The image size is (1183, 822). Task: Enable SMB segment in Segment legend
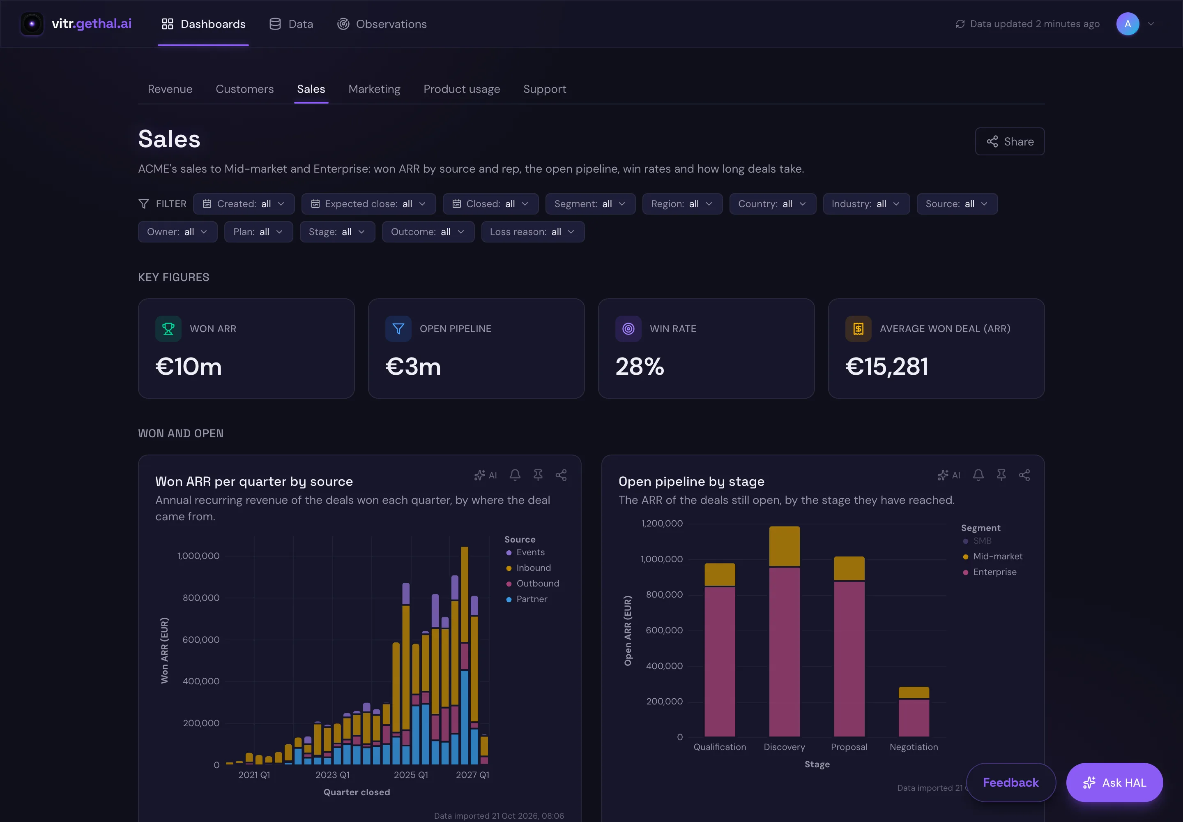click(977, 541)
